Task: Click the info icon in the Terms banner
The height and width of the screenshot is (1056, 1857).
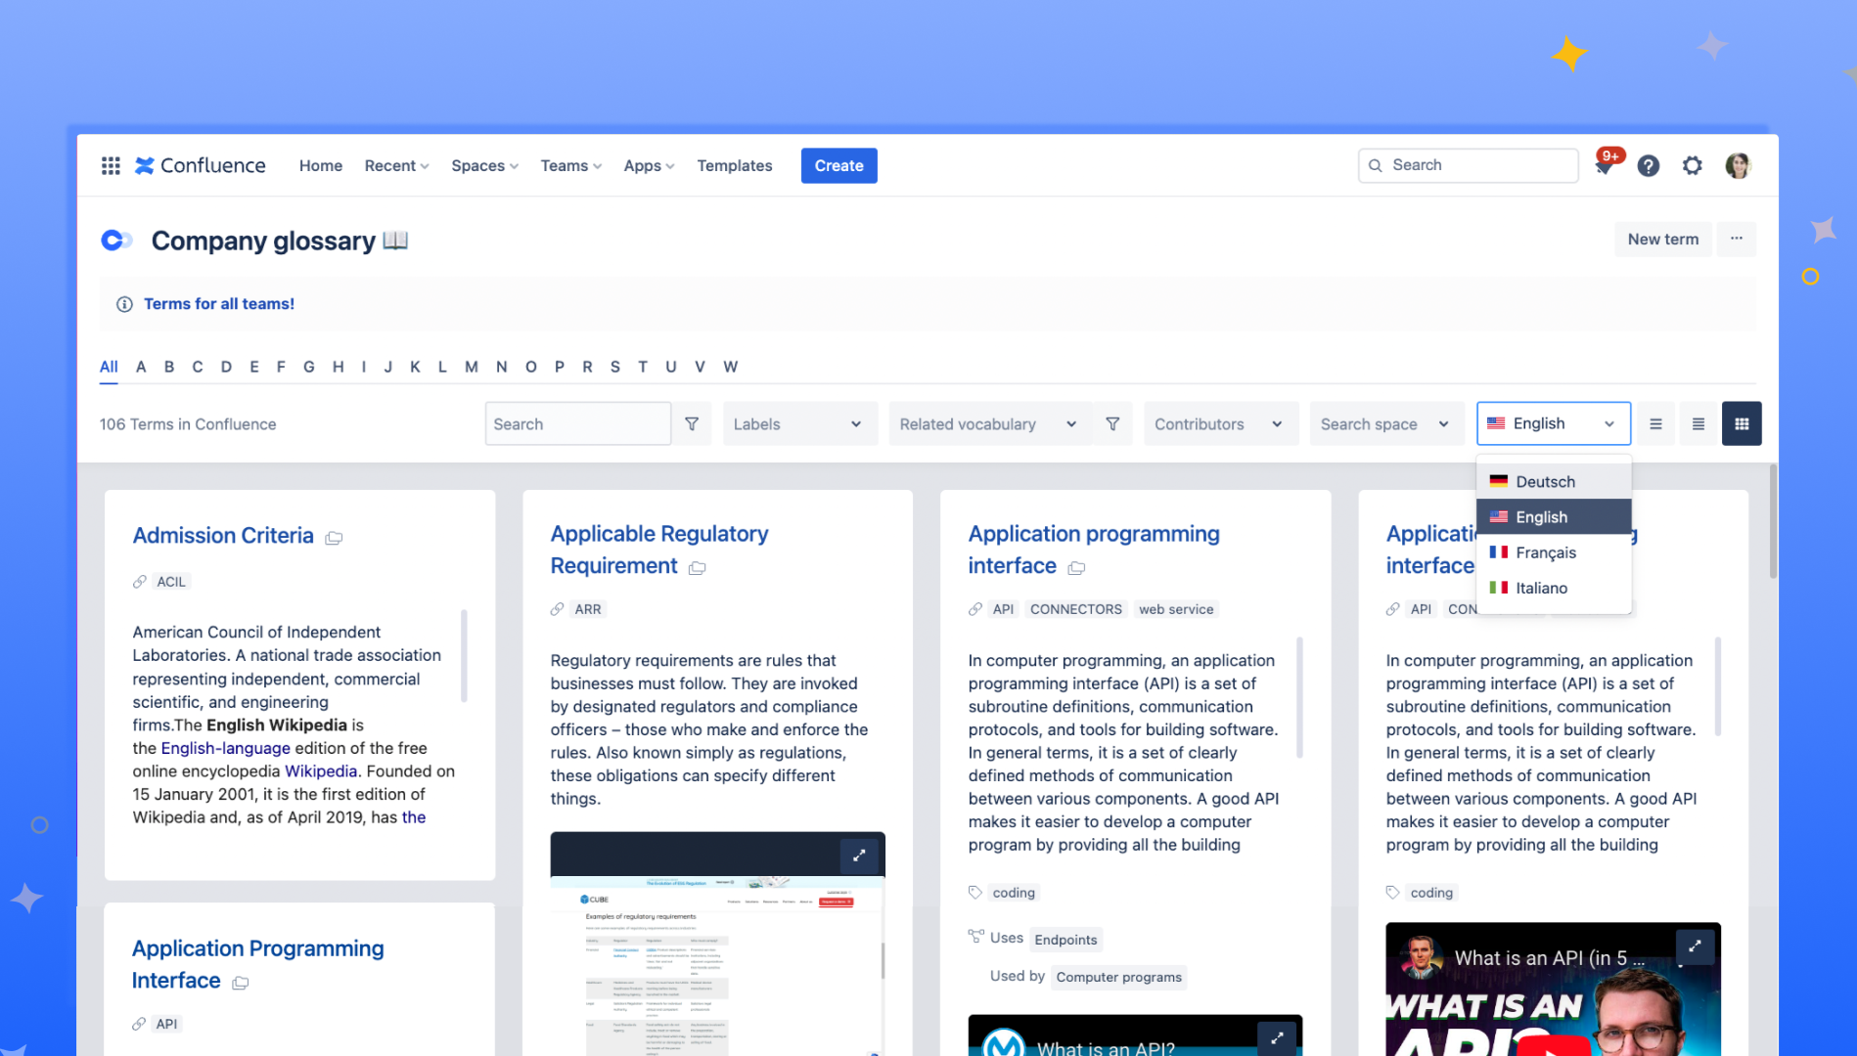Action: tap(124, 304)
